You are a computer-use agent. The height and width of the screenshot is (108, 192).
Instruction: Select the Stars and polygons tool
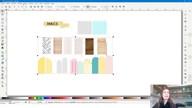point(2,26)
